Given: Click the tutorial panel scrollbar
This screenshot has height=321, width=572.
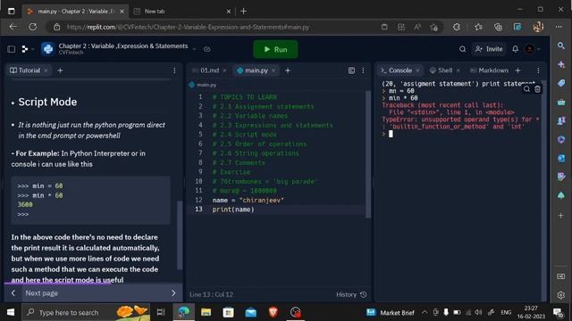Looking at the screenshot, I should (180, 235).
